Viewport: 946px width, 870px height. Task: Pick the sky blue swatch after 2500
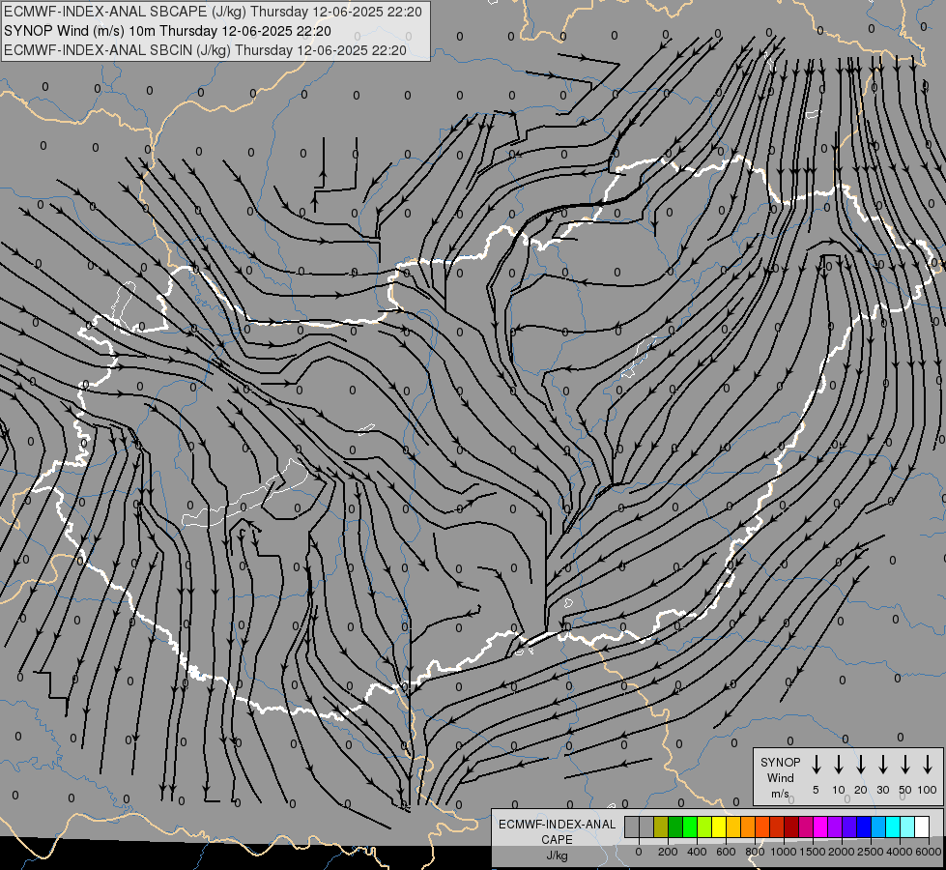click(x=878, y=827)
